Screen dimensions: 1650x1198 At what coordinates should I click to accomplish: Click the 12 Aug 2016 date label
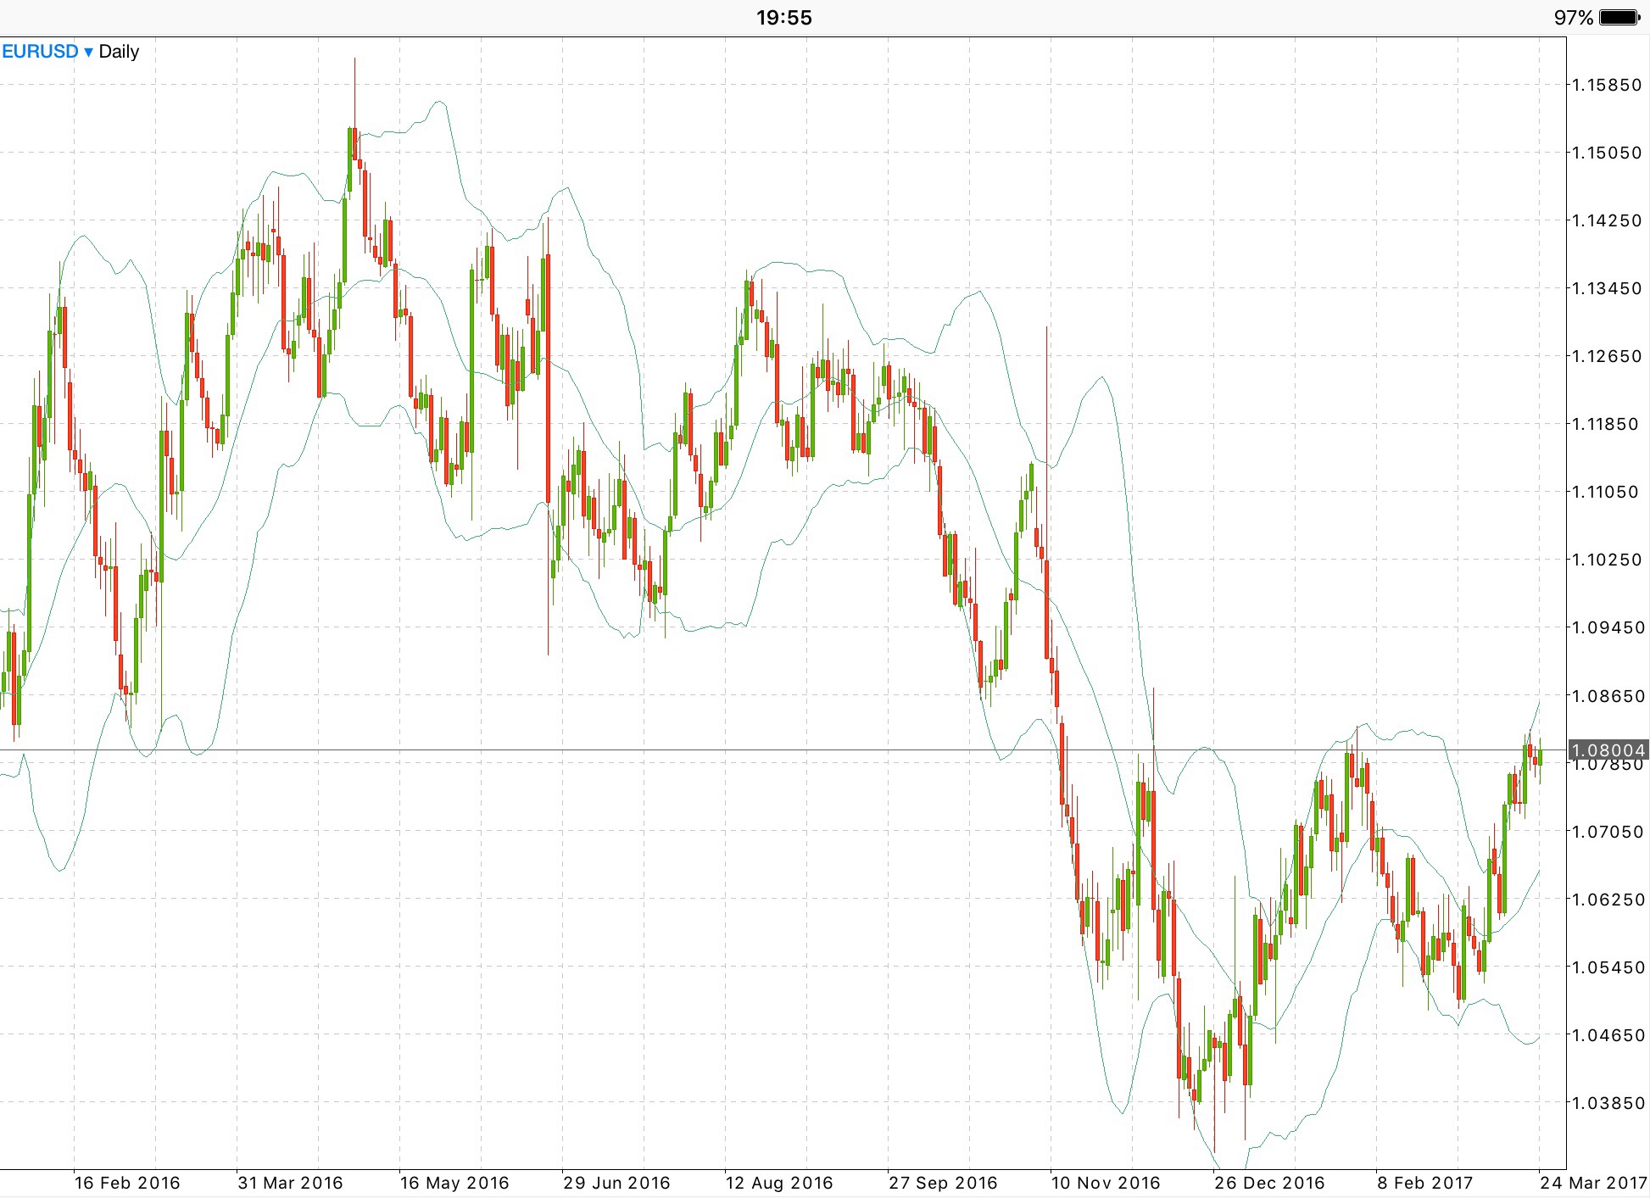[779, 1183]
